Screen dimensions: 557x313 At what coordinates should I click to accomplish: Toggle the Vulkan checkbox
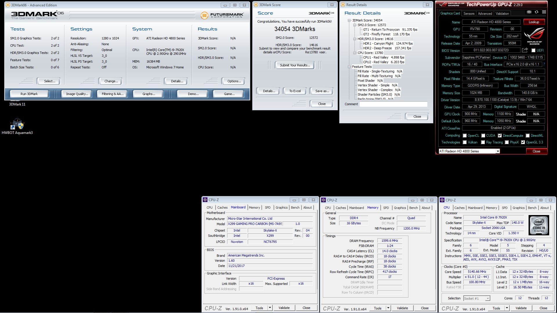(x=465, y=142)
